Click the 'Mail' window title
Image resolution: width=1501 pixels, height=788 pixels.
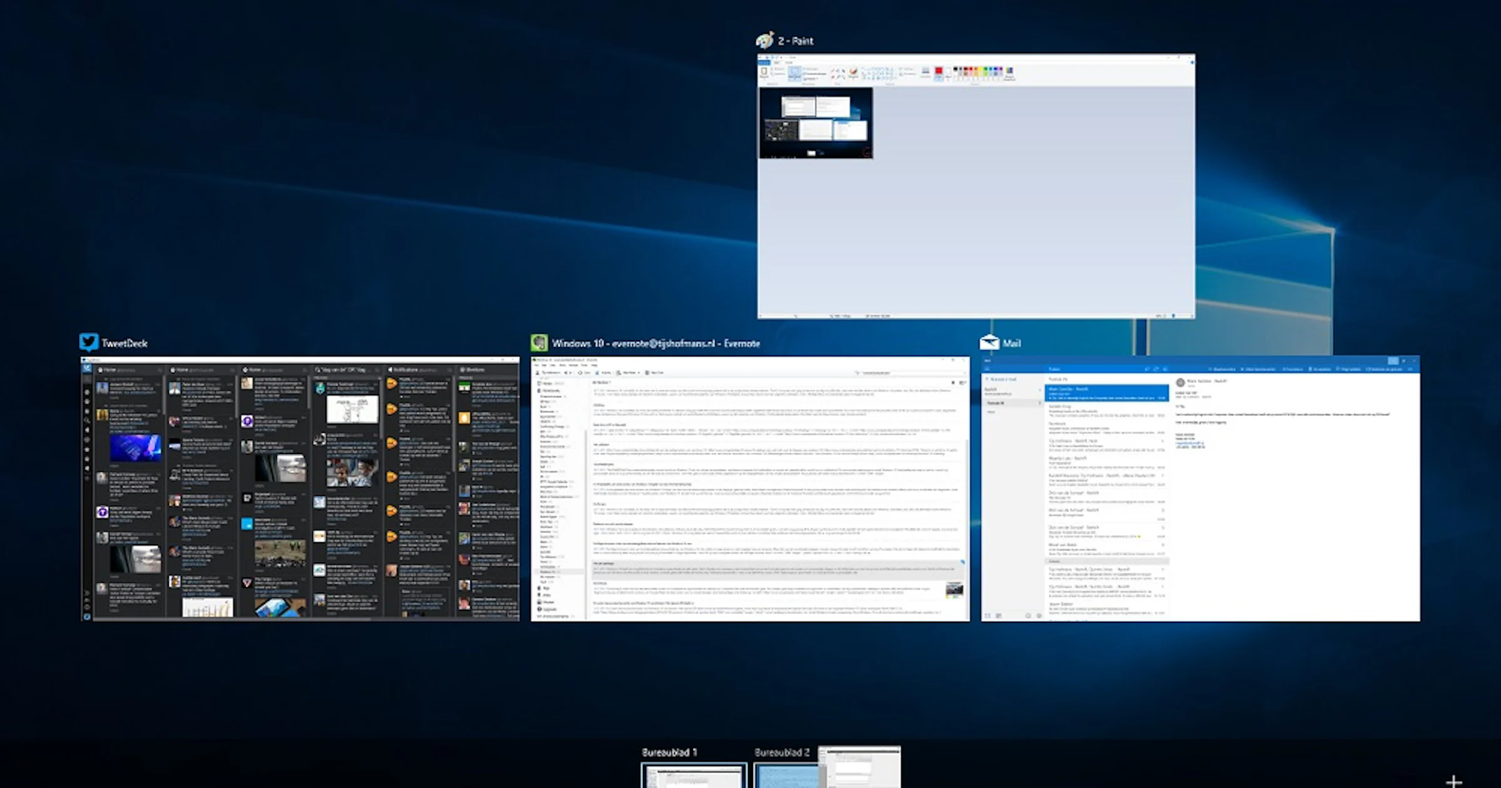(x=1012, y=343)
